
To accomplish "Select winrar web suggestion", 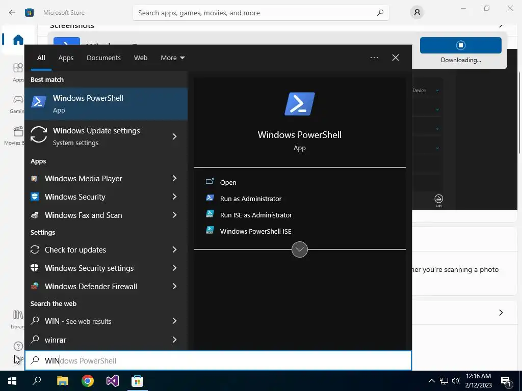I will 106,340.
